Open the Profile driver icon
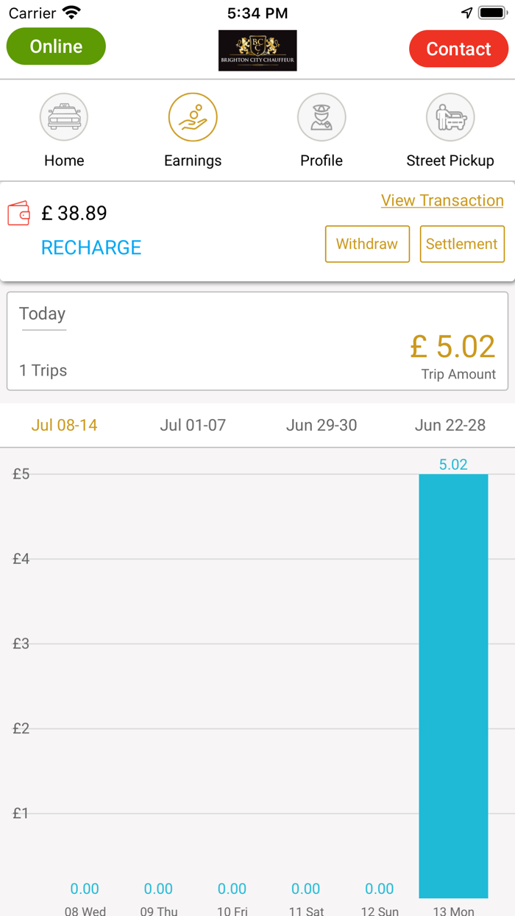Image resolution: width=515 pixels, height=916 pixels. pyautogui.click(x=322, y=117)
